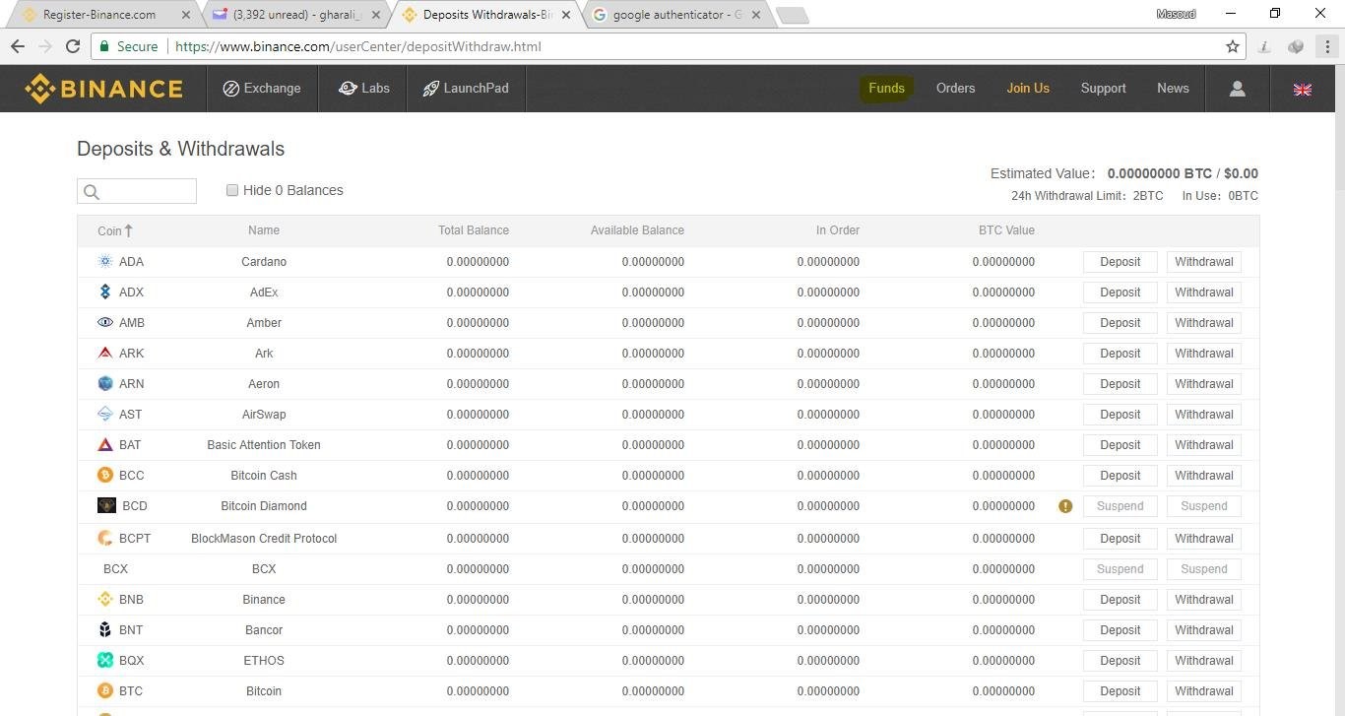Focus the coin search input field
The width and height of the screenshot is (1345, 716).
137,191
